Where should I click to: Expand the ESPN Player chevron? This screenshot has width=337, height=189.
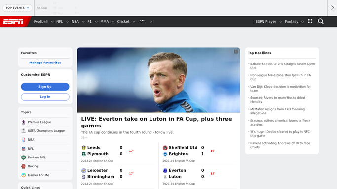pos(280,22)
